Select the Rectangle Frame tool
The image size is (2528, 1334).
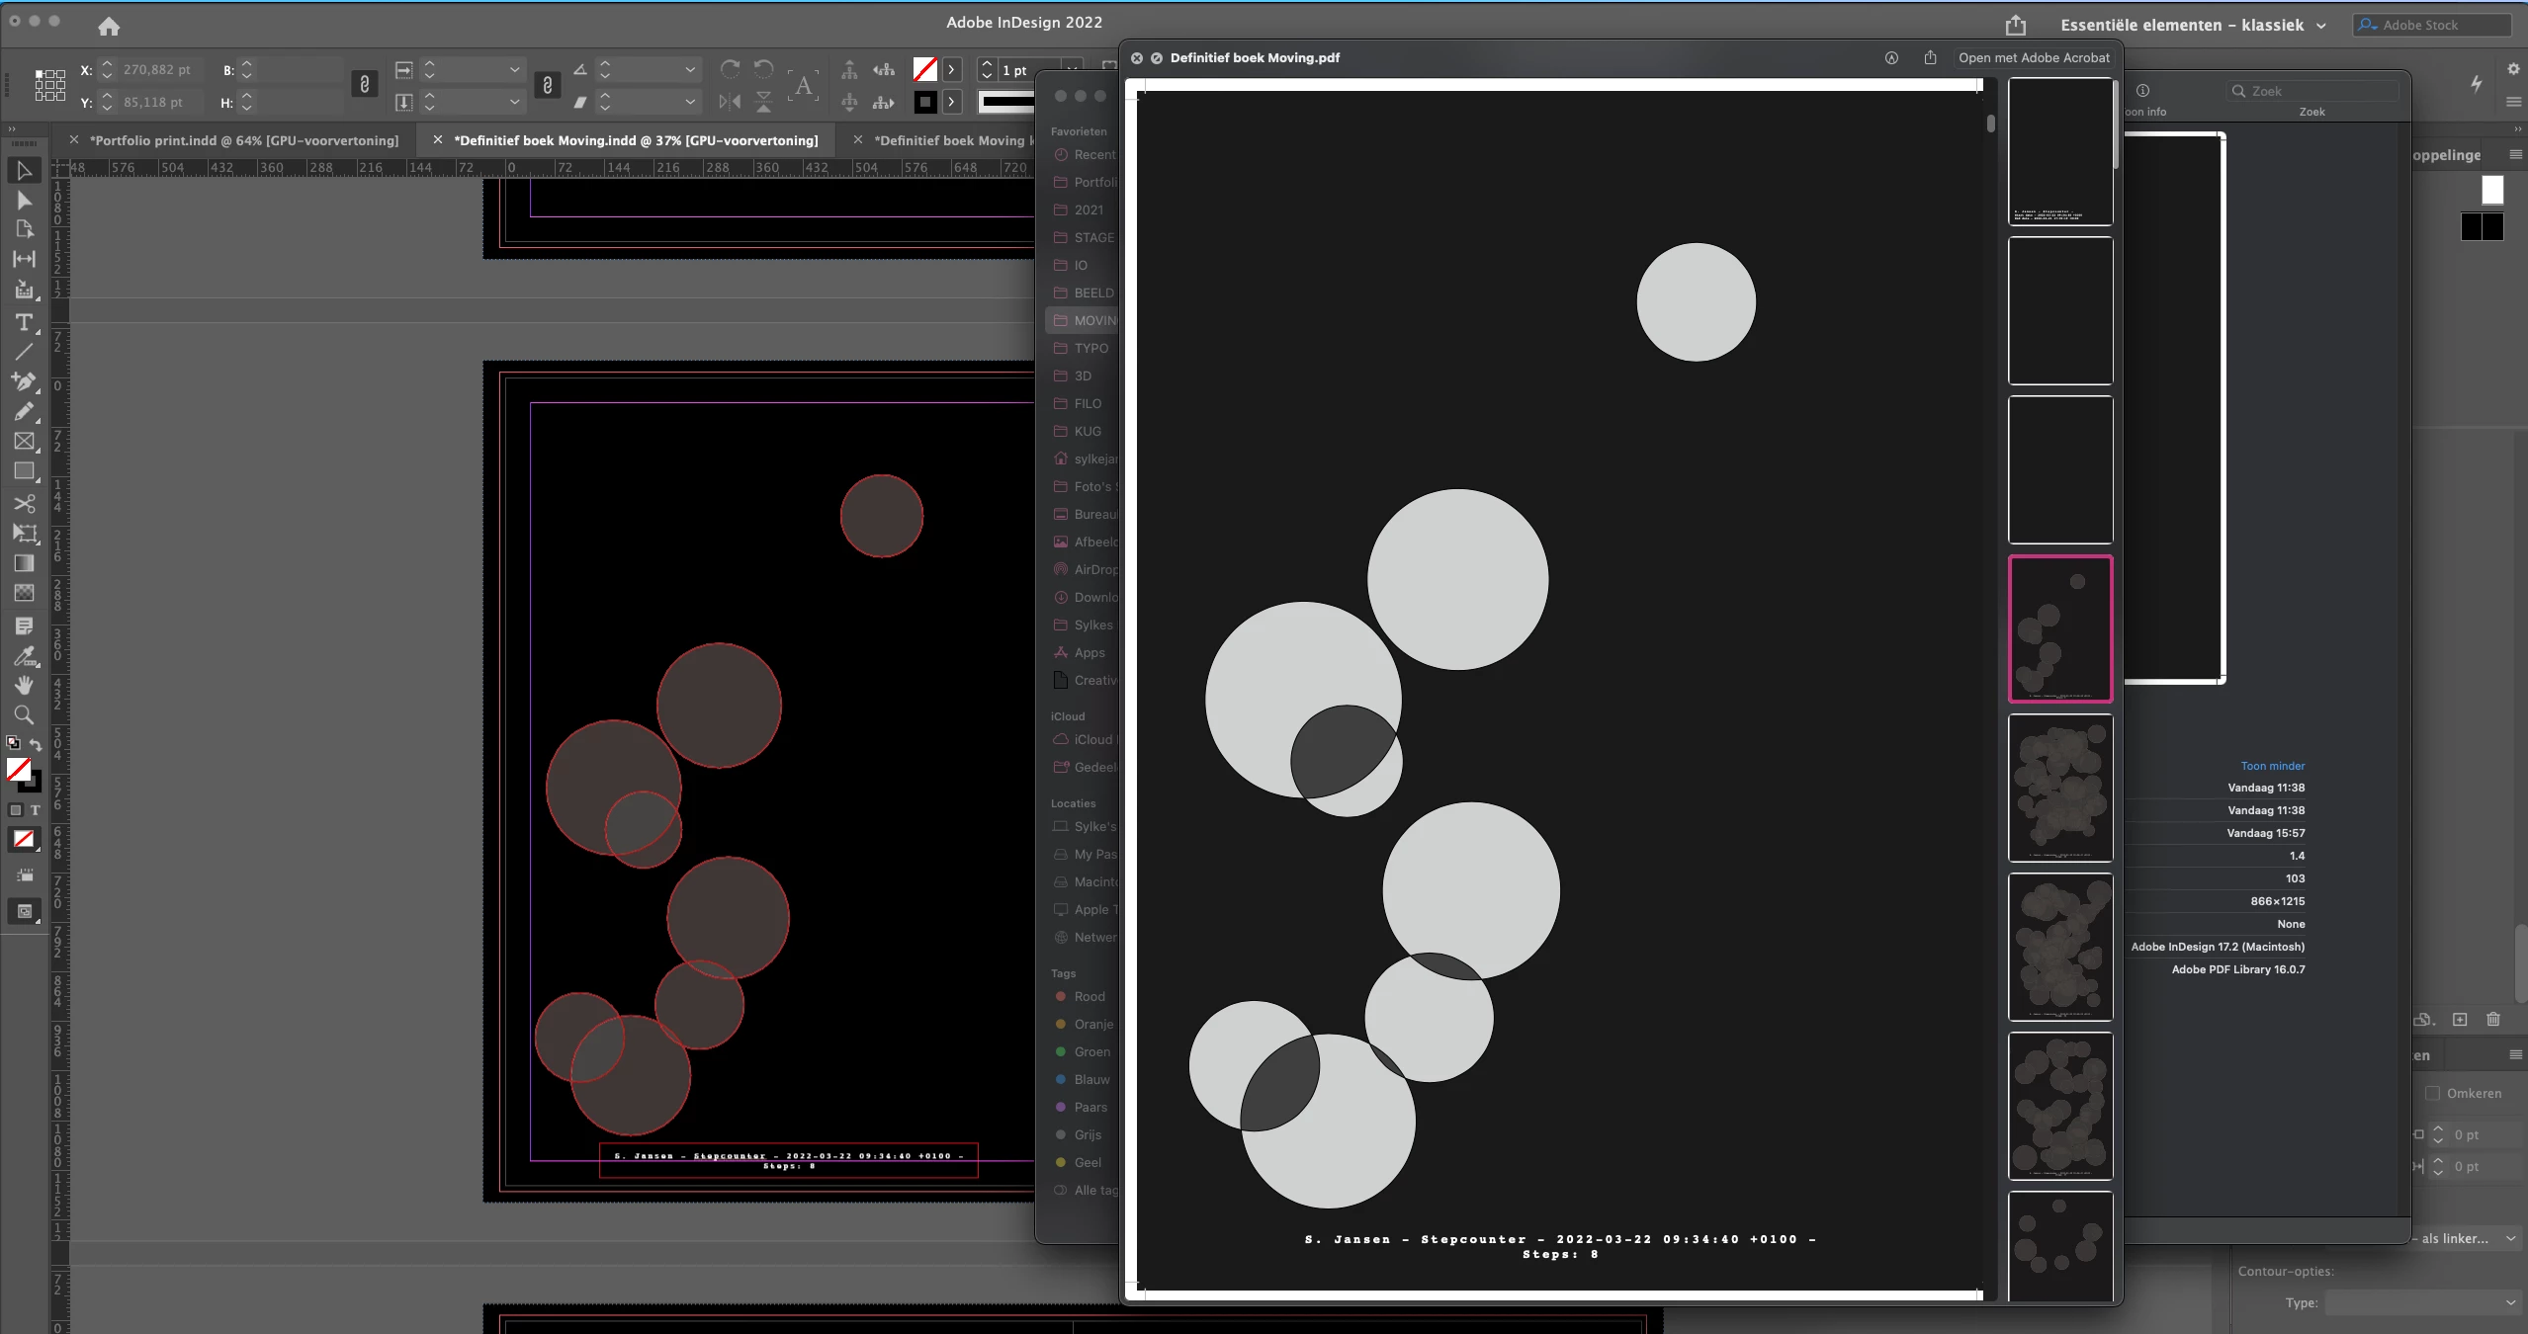coord(24,442)
